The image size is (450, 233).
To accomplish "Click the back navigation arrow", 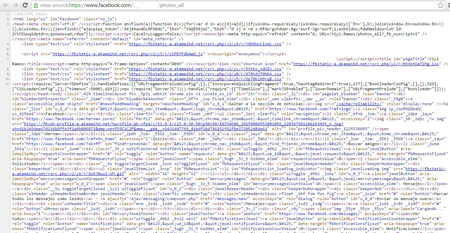I will (6, 5).
